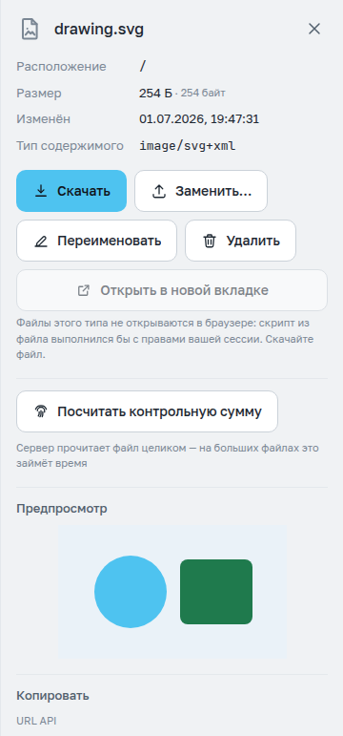Click the Изменён label

[44, 119]
